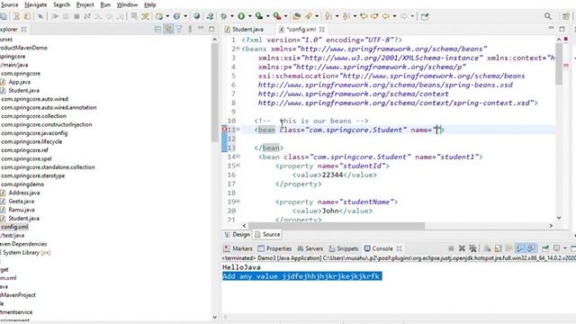Open the Window menu
Viewport: 576px width, 324px height.
click(x=127, y=4)
